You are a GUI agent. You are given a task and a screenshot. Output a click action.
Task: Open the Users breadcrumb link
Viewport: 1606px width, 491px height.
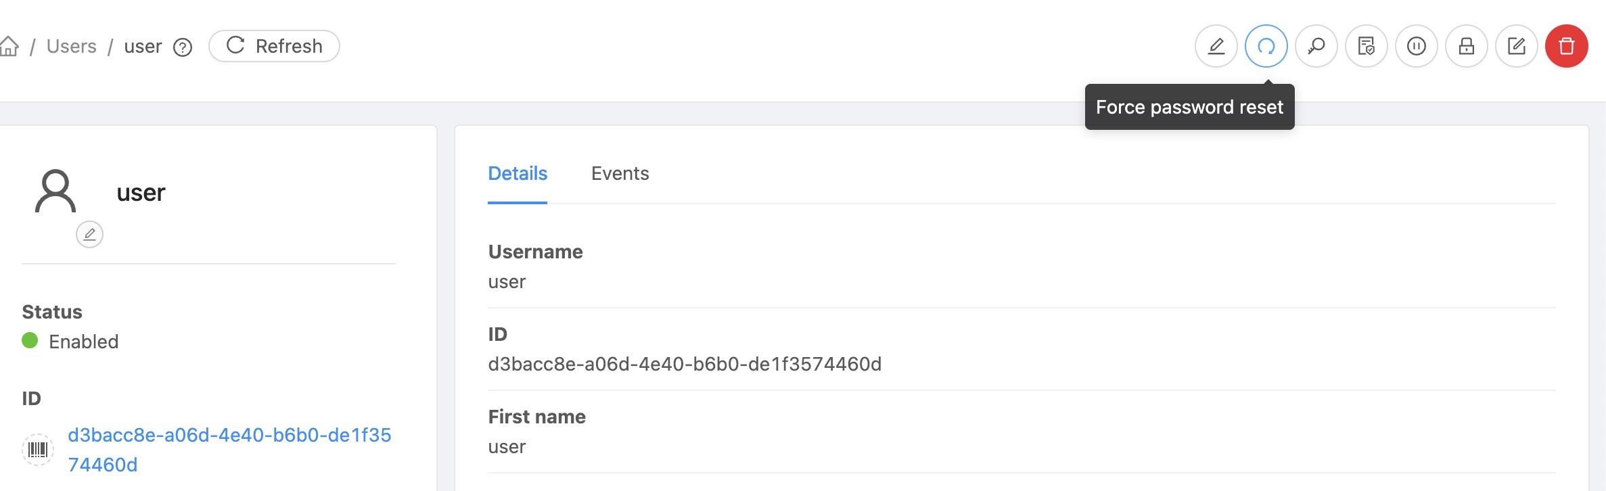71,46
